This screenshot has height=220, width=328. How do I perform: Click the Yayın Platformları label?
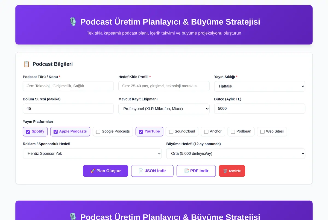38,121
